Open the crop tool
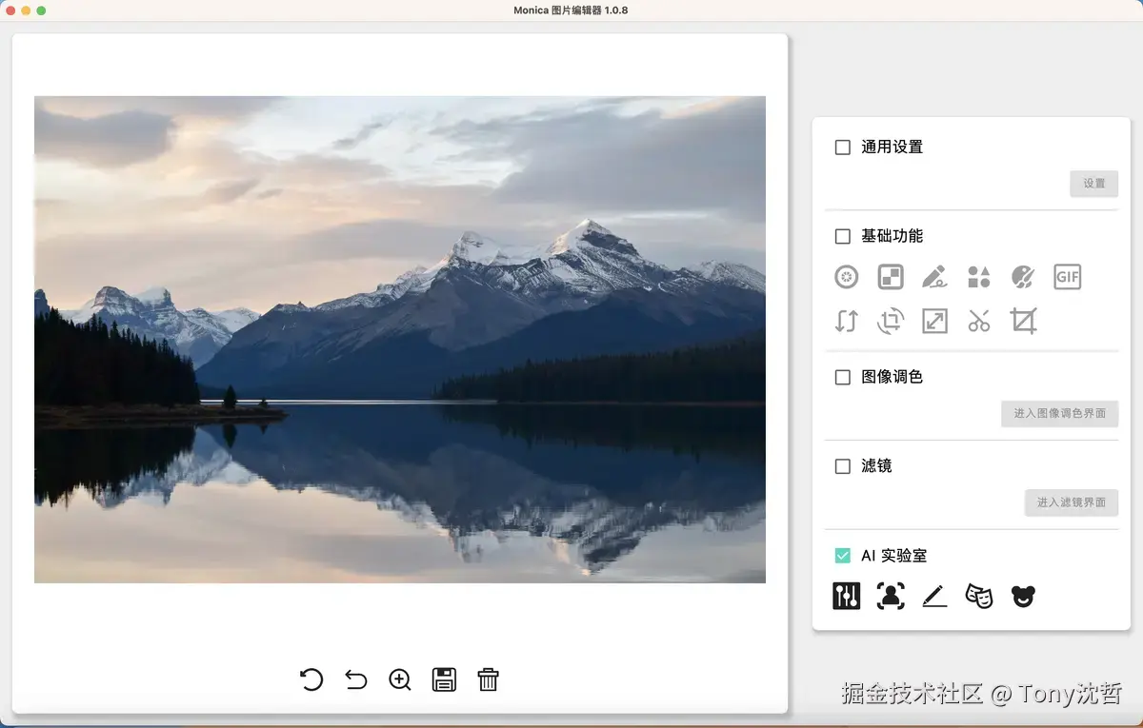This screenshot has height=728, width=1143. 1022,321
